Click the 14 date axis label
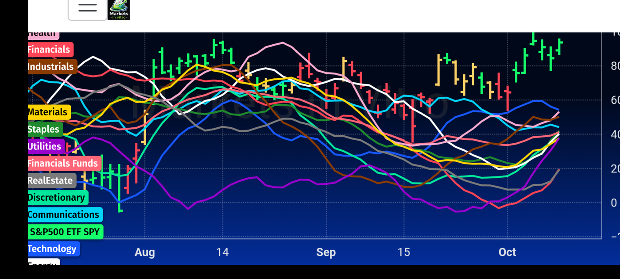Image resolution: width=620 pixels, height=279 pixels. click(222, 252)
